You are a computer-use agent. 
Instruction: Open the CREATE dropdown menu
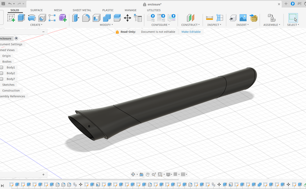[36, 25]
